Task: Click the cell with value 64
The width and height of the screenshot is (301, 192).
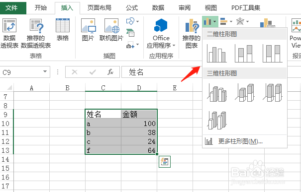Action: [x=139, y=150]
